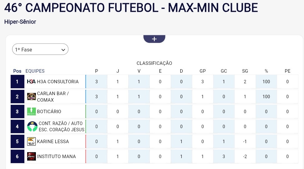Click the SG column header

pos(245,71)
